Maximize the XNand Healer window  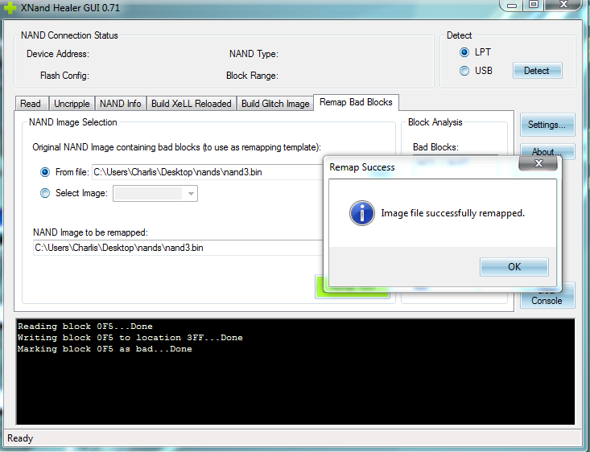(x=533, y=5)
